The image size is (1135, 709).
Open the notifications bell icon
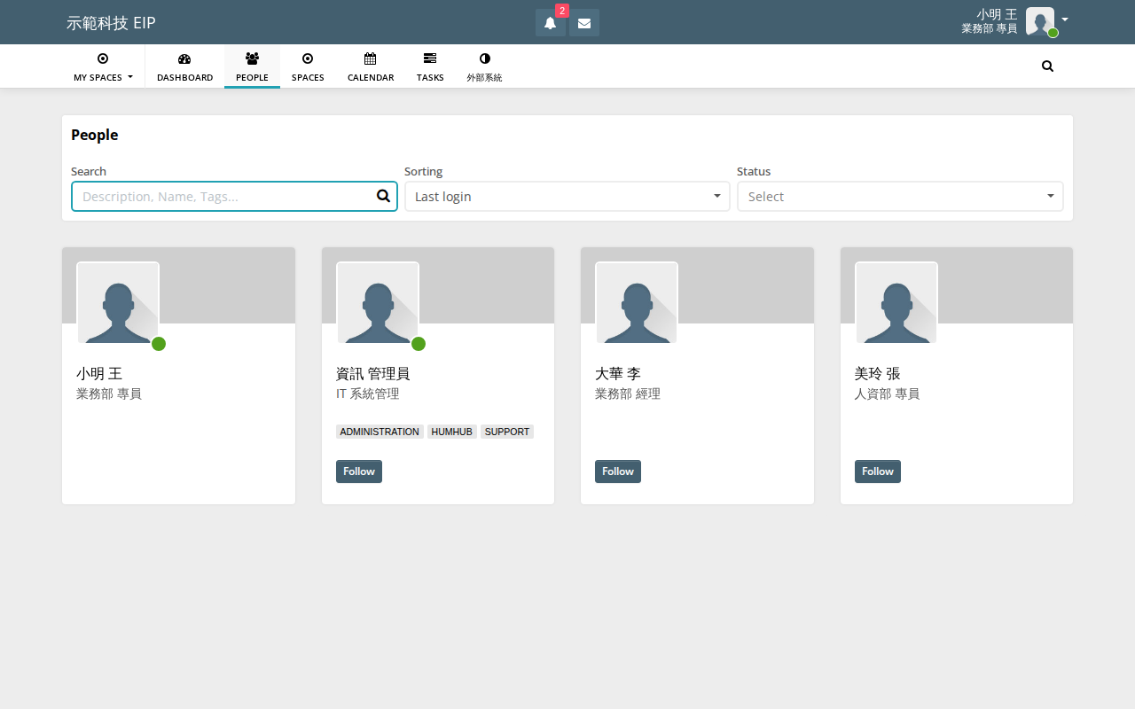[x=550, y=23]
